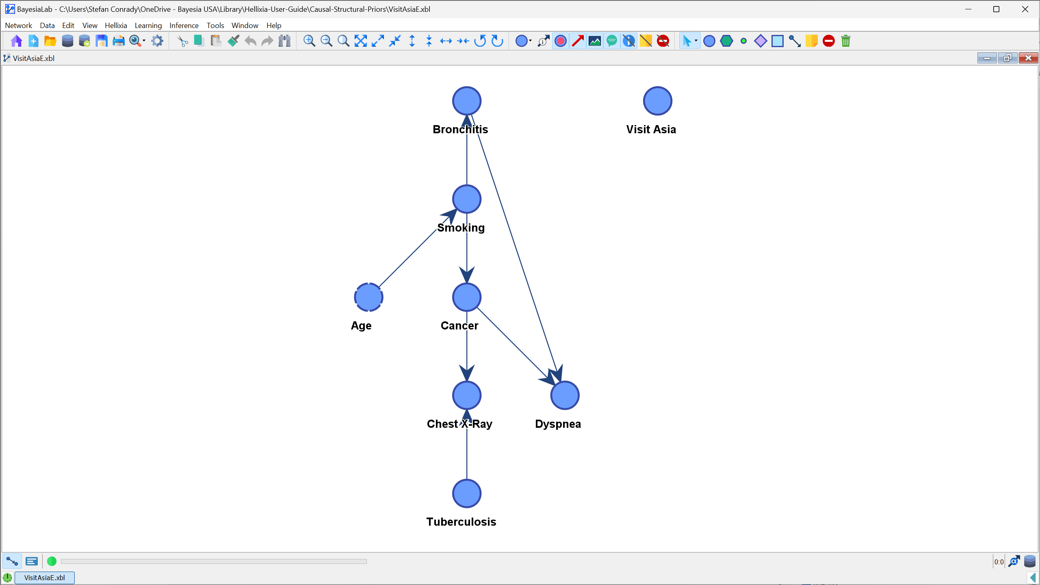Select the arc creation tool
The image size is (1040, 585).
[794, 41]
